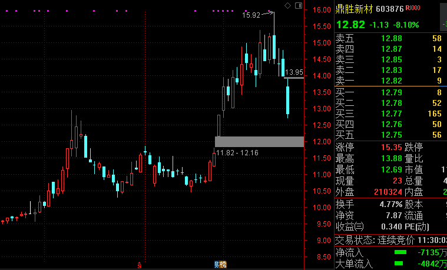Click the 卖三 volume 3

tap(439, 59)
